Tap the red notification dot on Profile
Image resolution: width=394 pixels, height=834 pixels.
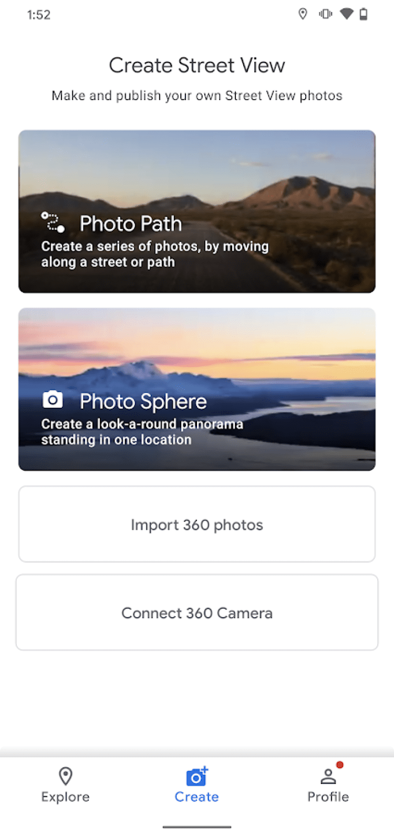[340, 765]
